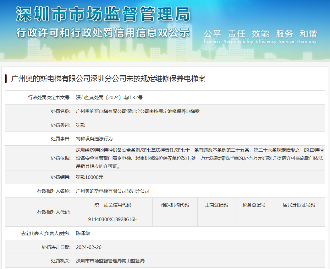Select the 处罚机关 row label
The height and width of the screenshot is (269, 330).
pyautogui.click(x=61, y=261)
